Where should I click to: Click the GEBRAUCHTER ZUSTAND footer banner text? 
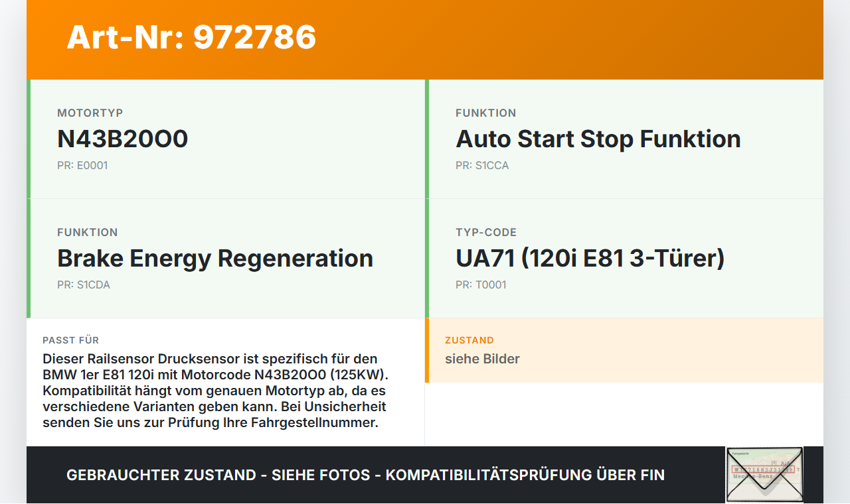coord(365,475)
